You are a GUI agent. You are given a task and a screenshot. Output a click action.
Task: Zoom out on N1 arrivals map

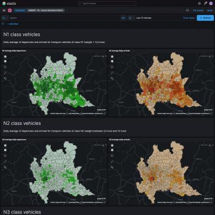point(112,61)
